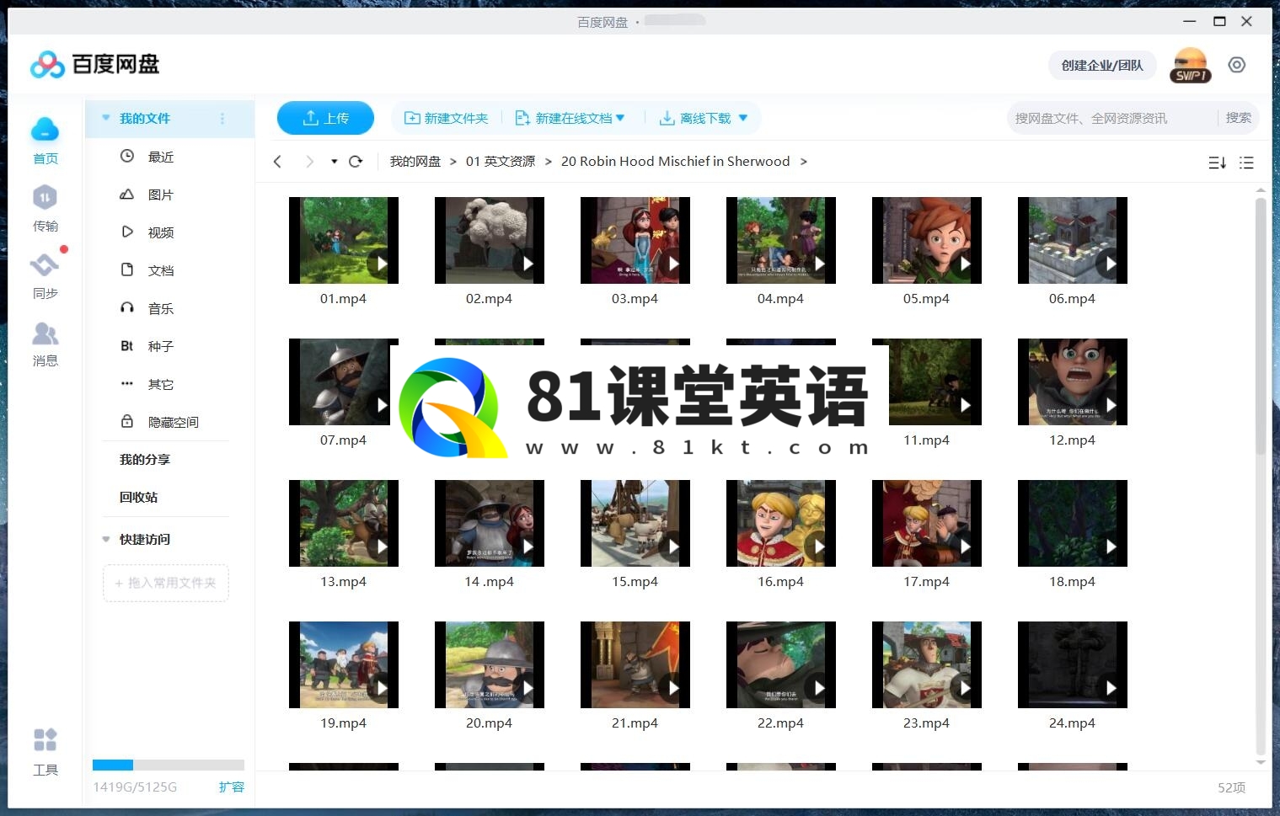Open 13.mp4 thumbnail
Screen dimensions: 1280x816
pos(344,523)
